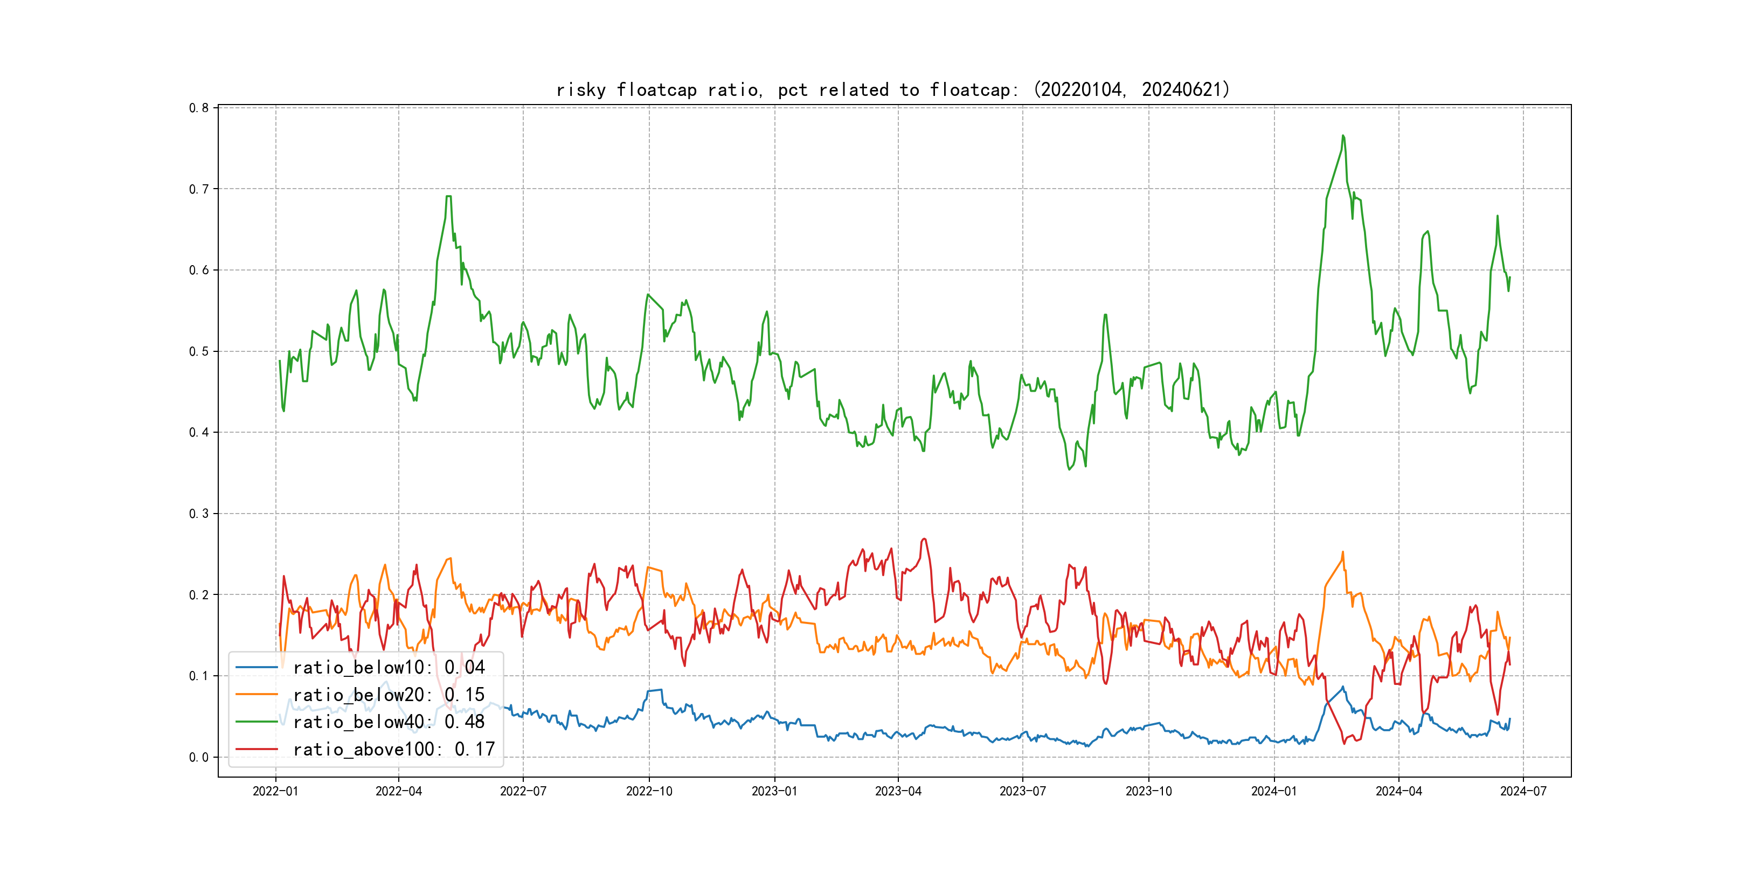Click the 2022-01 x-axis tick label
Screen dimensions: 1746x873
[x=275, y=791]
